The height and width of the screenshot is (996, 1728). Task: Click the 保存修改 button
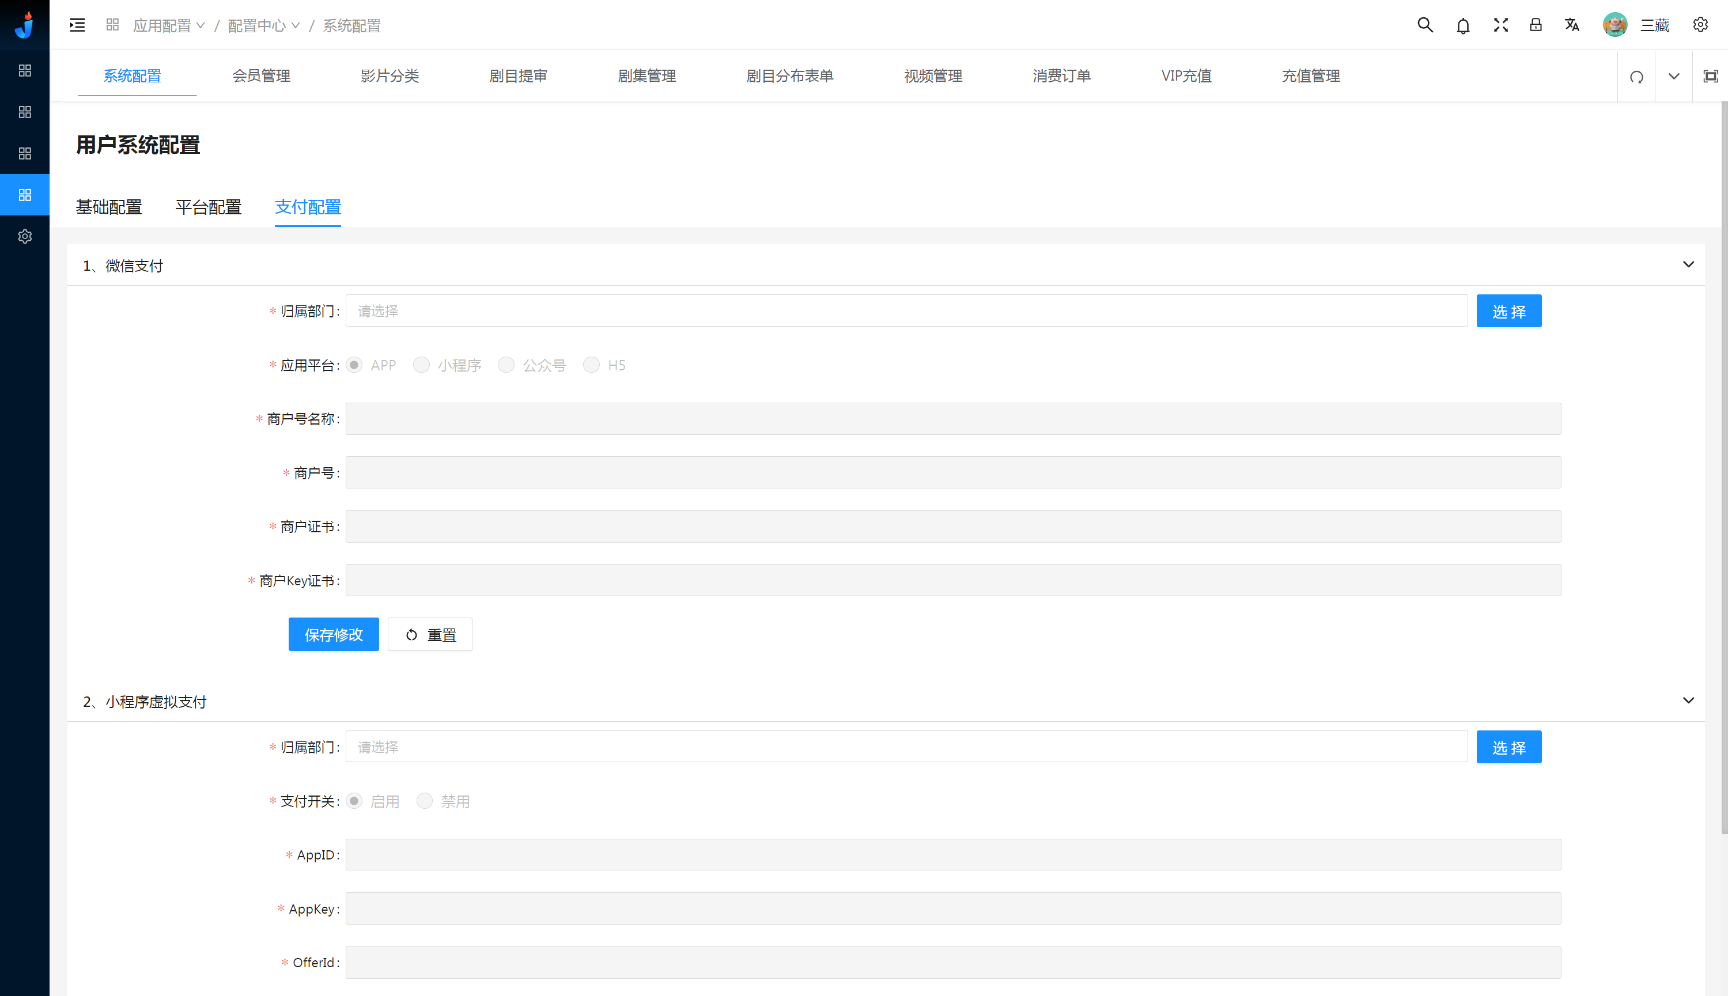click(333, 634)
